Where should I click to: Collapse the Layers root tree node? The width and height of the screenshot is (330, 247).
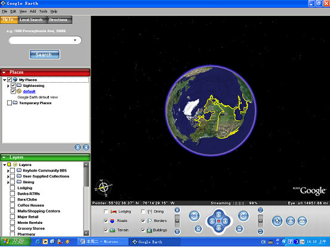4,165
